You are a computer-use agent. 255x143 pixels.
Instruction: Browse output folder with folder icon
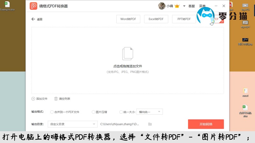[x=150, y=124]
